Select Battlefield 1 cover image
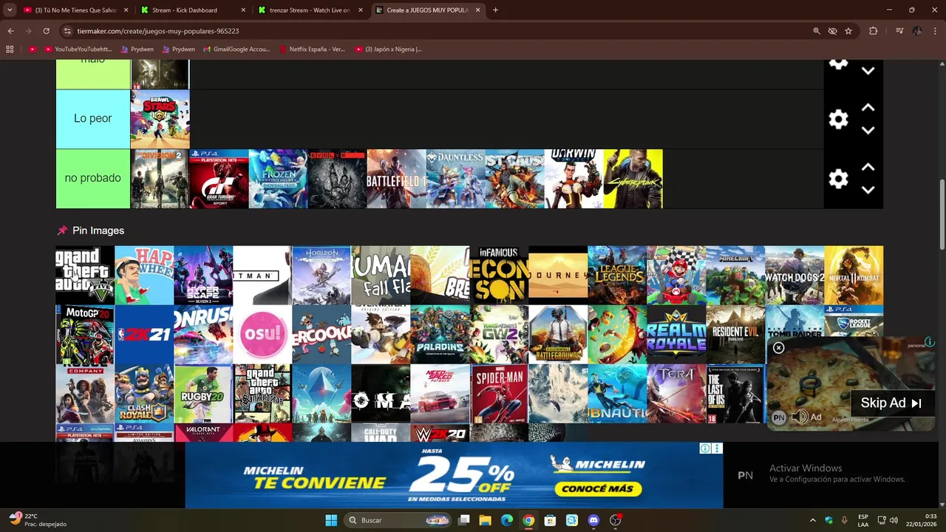The width and height of the screenshot is (946, 532). 397,179
